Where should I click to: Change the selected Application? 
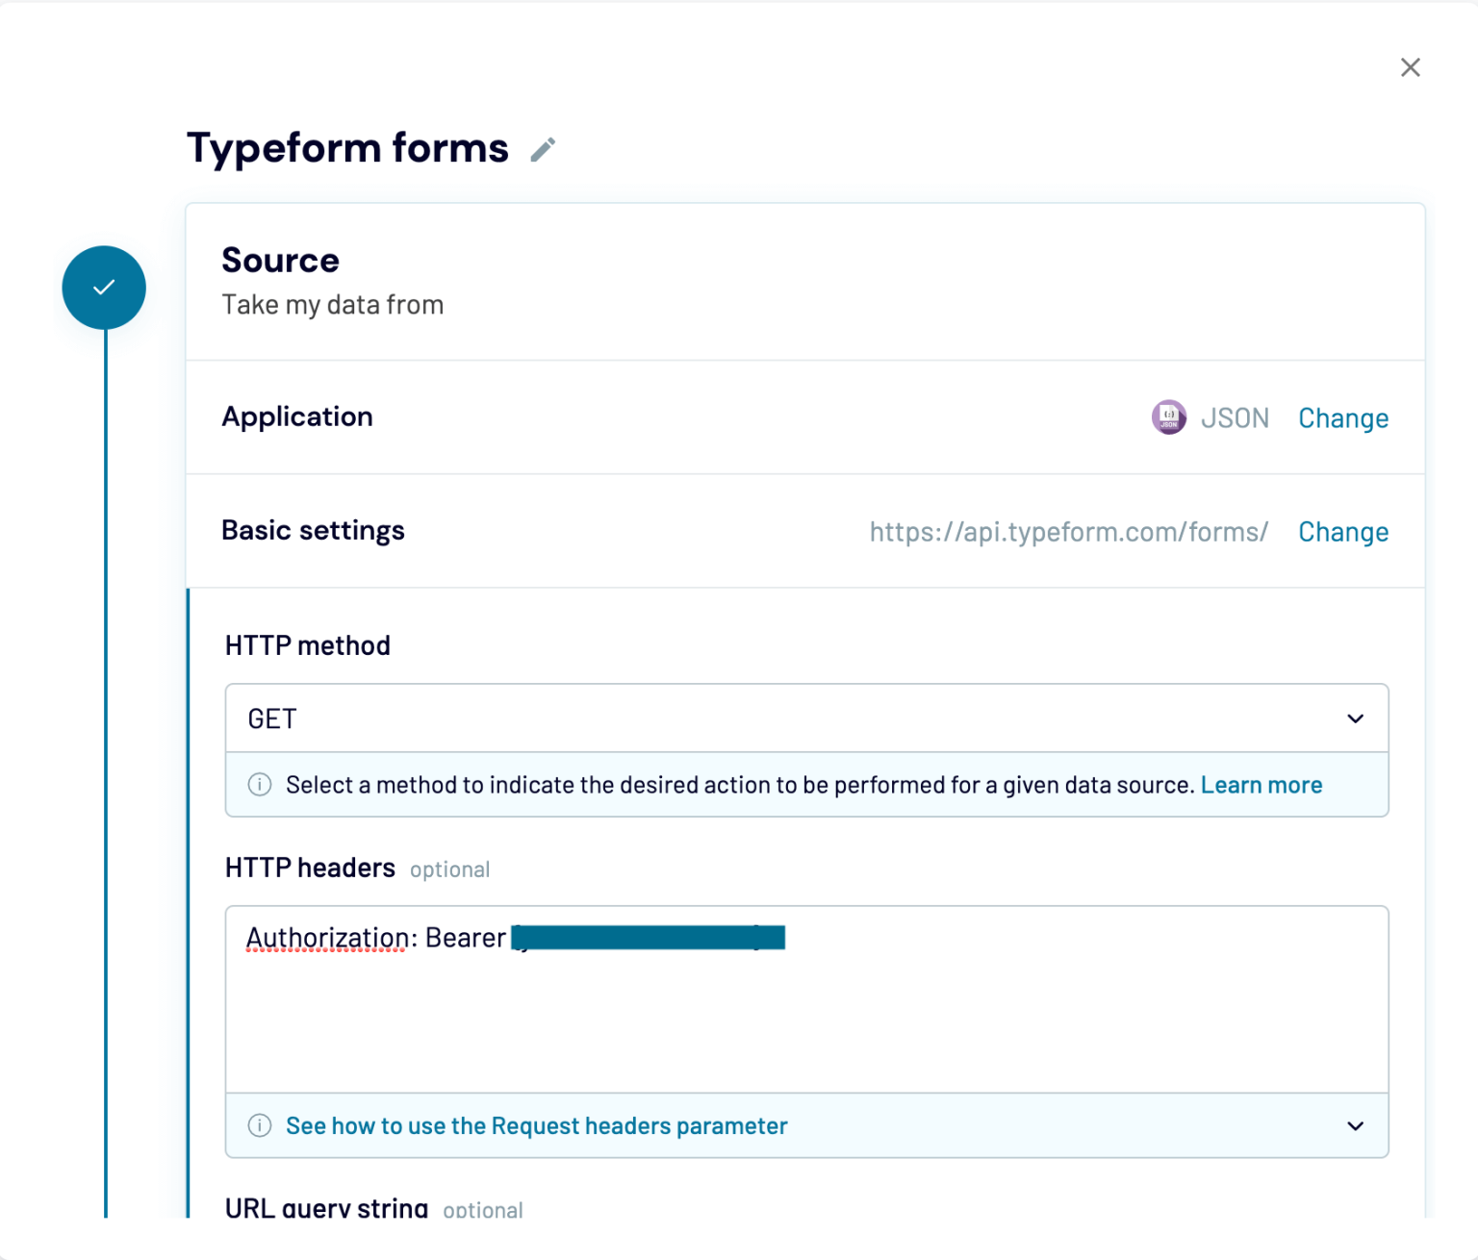1343,417
